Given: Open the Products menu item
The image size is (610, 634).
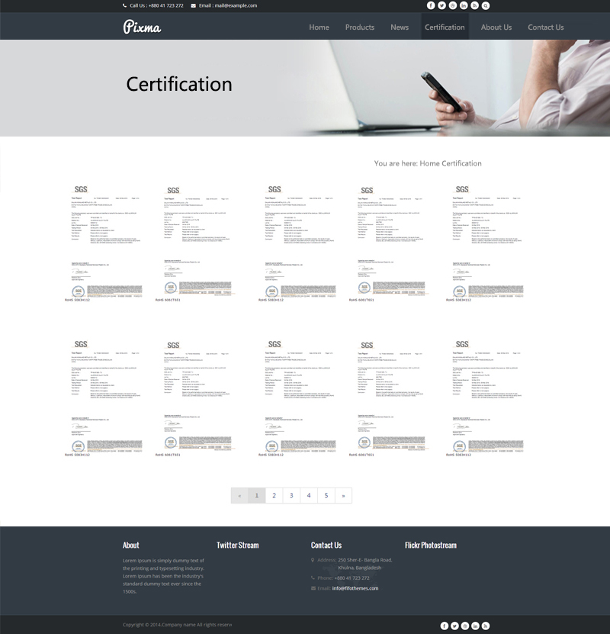Looking at the screenshot, I should tap(359, 27).
